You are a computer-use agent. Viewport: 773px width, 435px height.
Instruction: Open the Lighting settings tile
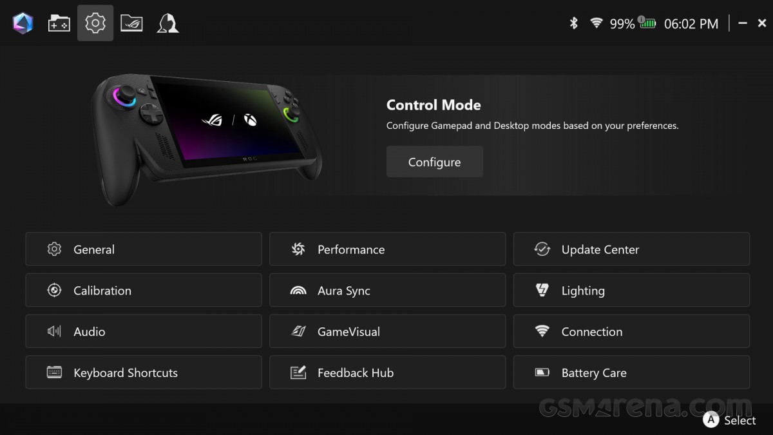(x=631, y=291)
